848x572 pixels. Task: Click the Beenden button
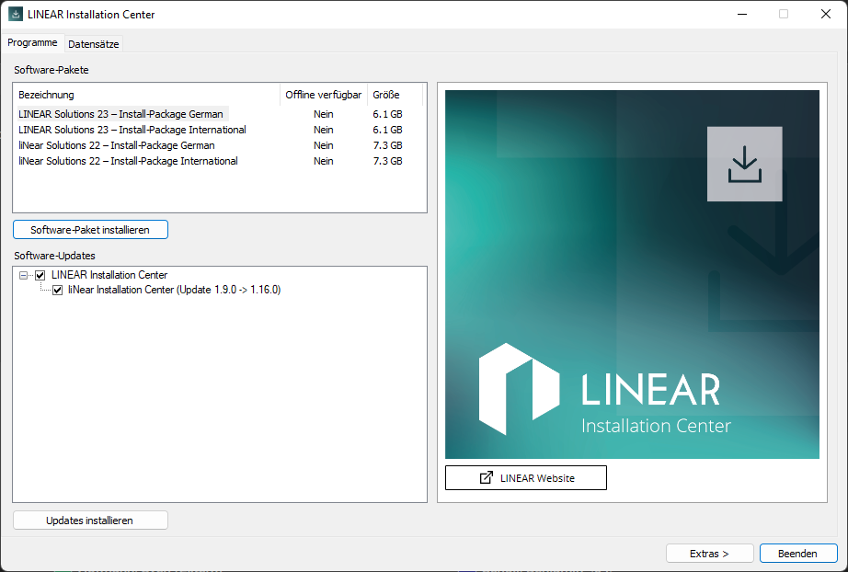(x=798, y=553)
